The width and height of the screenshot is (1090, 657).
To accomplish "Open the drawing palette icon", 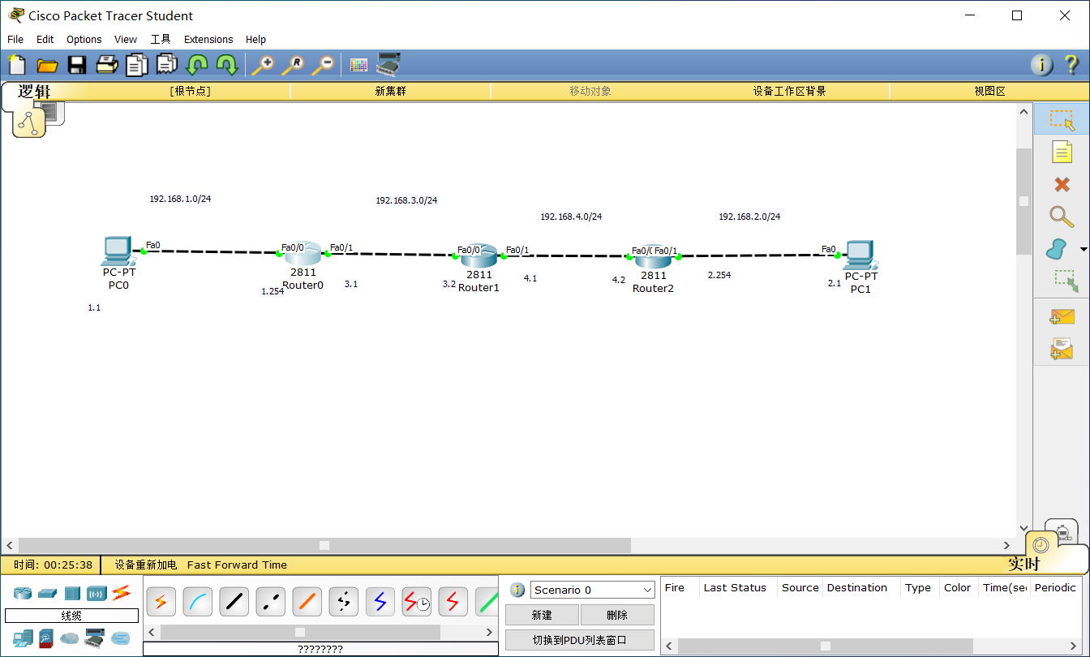I will pyautogui.click(x=358, y=65).
